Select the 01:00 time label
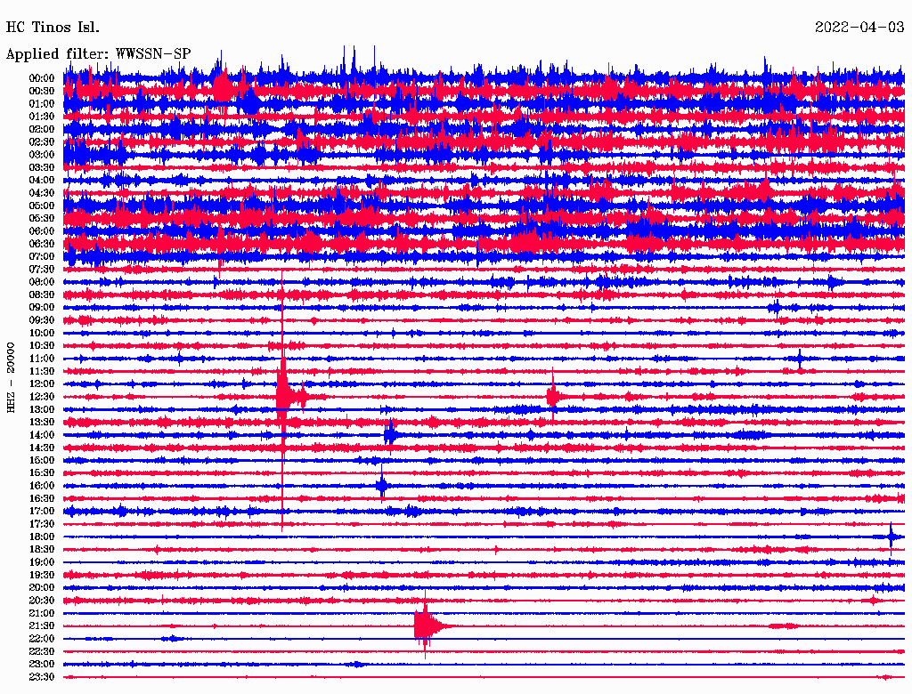912x694 pixels. click(x=42, y=104)
